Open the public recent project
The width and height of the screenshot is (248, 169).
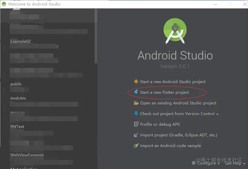coord(16,84)
